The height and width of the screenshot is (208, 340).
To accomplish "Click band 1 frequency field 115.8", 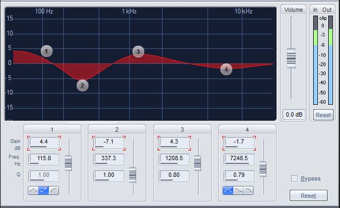I will coord(44,159).
